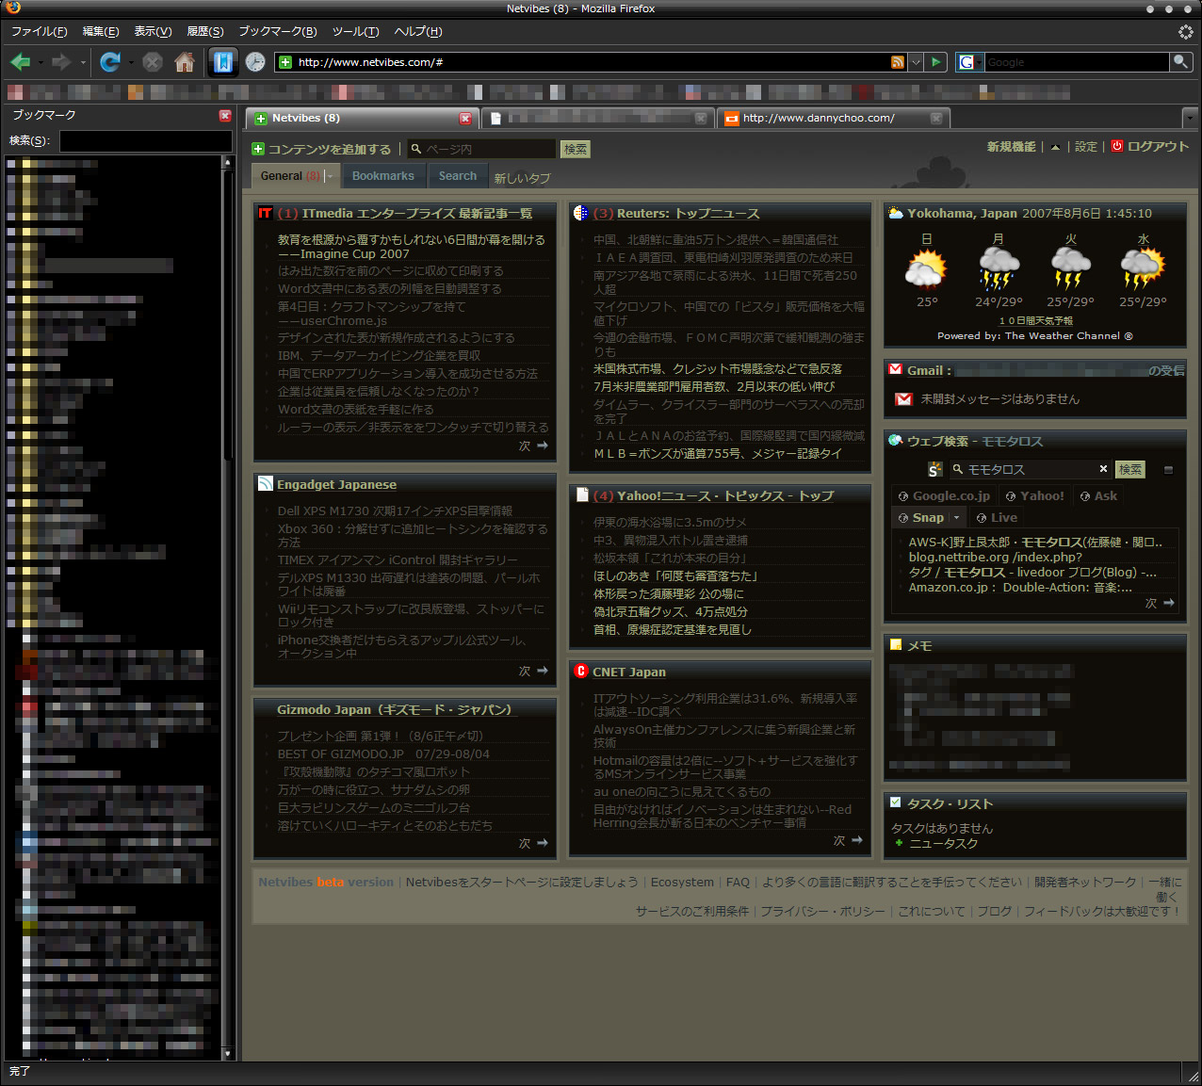Click the Google search input field in the toolbar
Screen dimensions: 1202x1086
click(1076, 62)
